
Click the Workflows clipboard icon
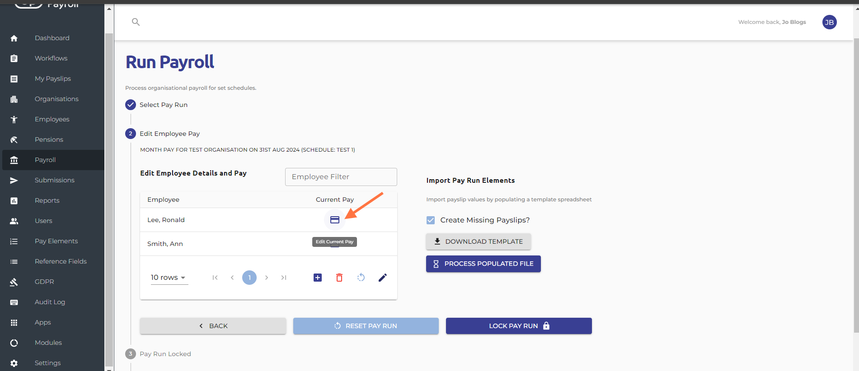click(14, 59)
